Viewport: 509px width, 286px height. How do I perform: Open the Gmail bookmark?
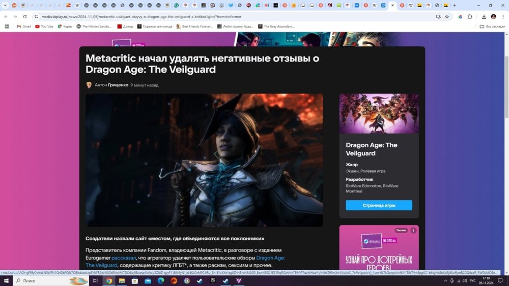pyautogui.click(x=23, y=26)
